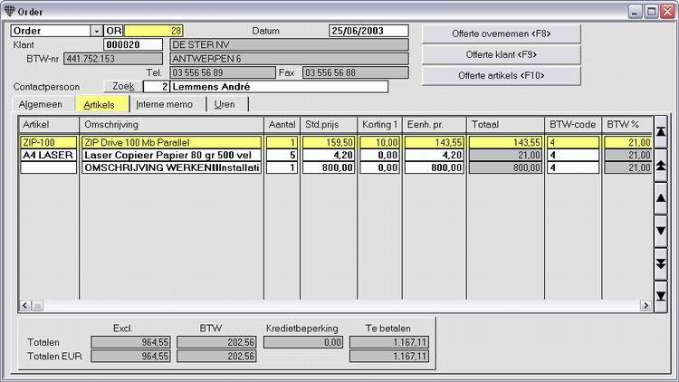The image size is (679, 382).
Task: Click the Fax field 03 556 56 88
Action: [x=355, y=72]
